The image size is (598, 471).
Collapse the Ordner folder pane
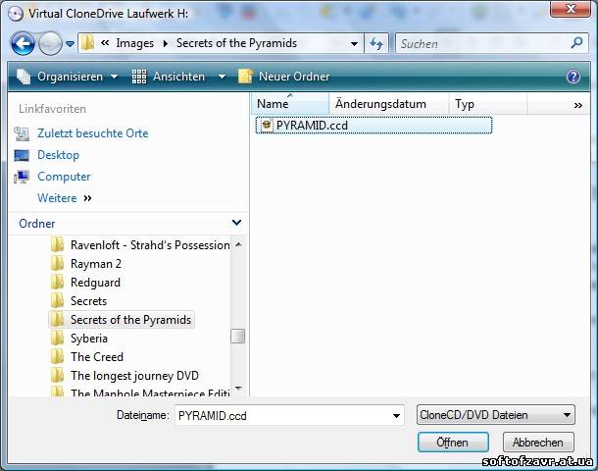pyautogui.click(x=236, y=223)
